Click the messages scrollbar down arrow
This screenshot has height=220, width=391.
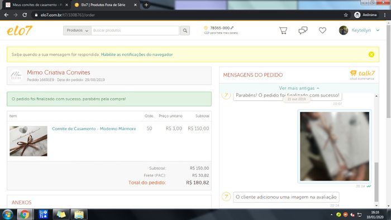coord(376,206)
